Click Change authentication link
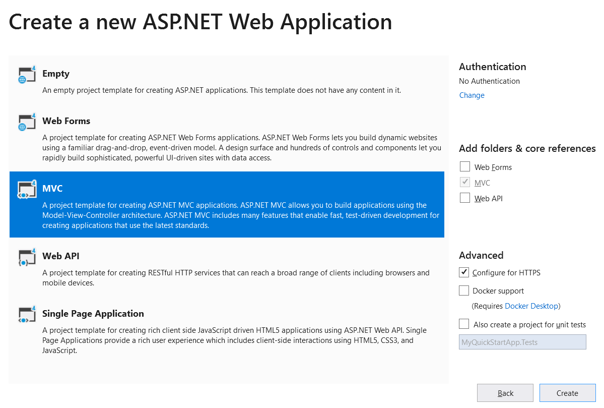Screen dimensions: 604x408 472,95
